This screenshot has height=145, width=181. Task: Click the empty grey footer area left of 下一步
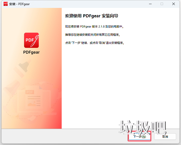[64, 137]
